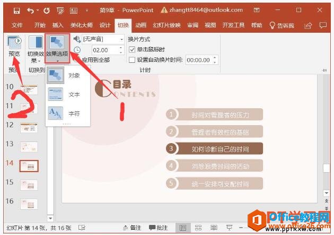Toggle the 单击鼠标时 checkbox
This screenshot has width=334, height=235.
point(132,50)
